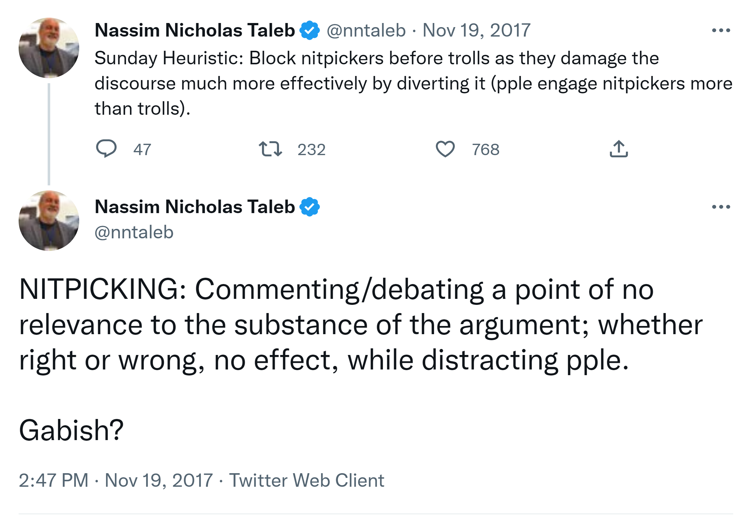The image size is (748, 523).
Task: Click the share upload icon
Action: pos(618,149)
